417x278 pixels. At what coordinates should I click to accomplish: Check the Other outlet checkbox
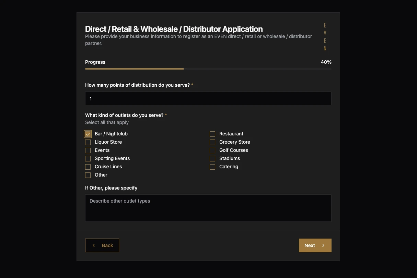[x=88, y=175]
